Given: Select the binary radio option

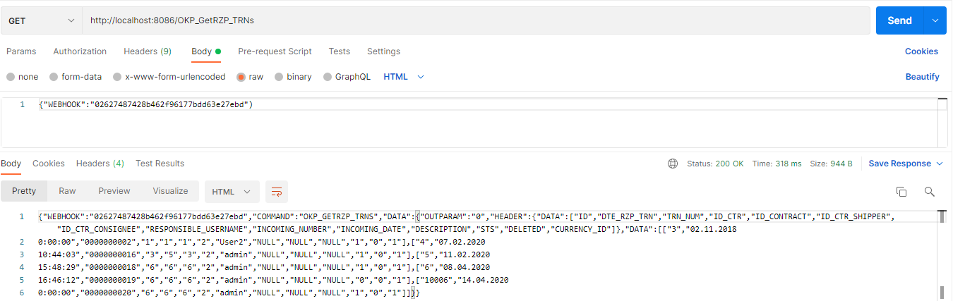Looking at the screenshot, I should click(280, 77).
